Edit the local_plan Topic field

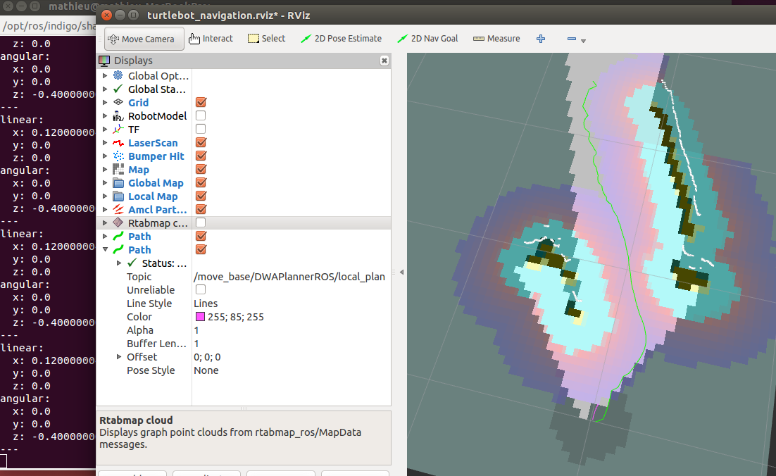click(x=289, y=277)
